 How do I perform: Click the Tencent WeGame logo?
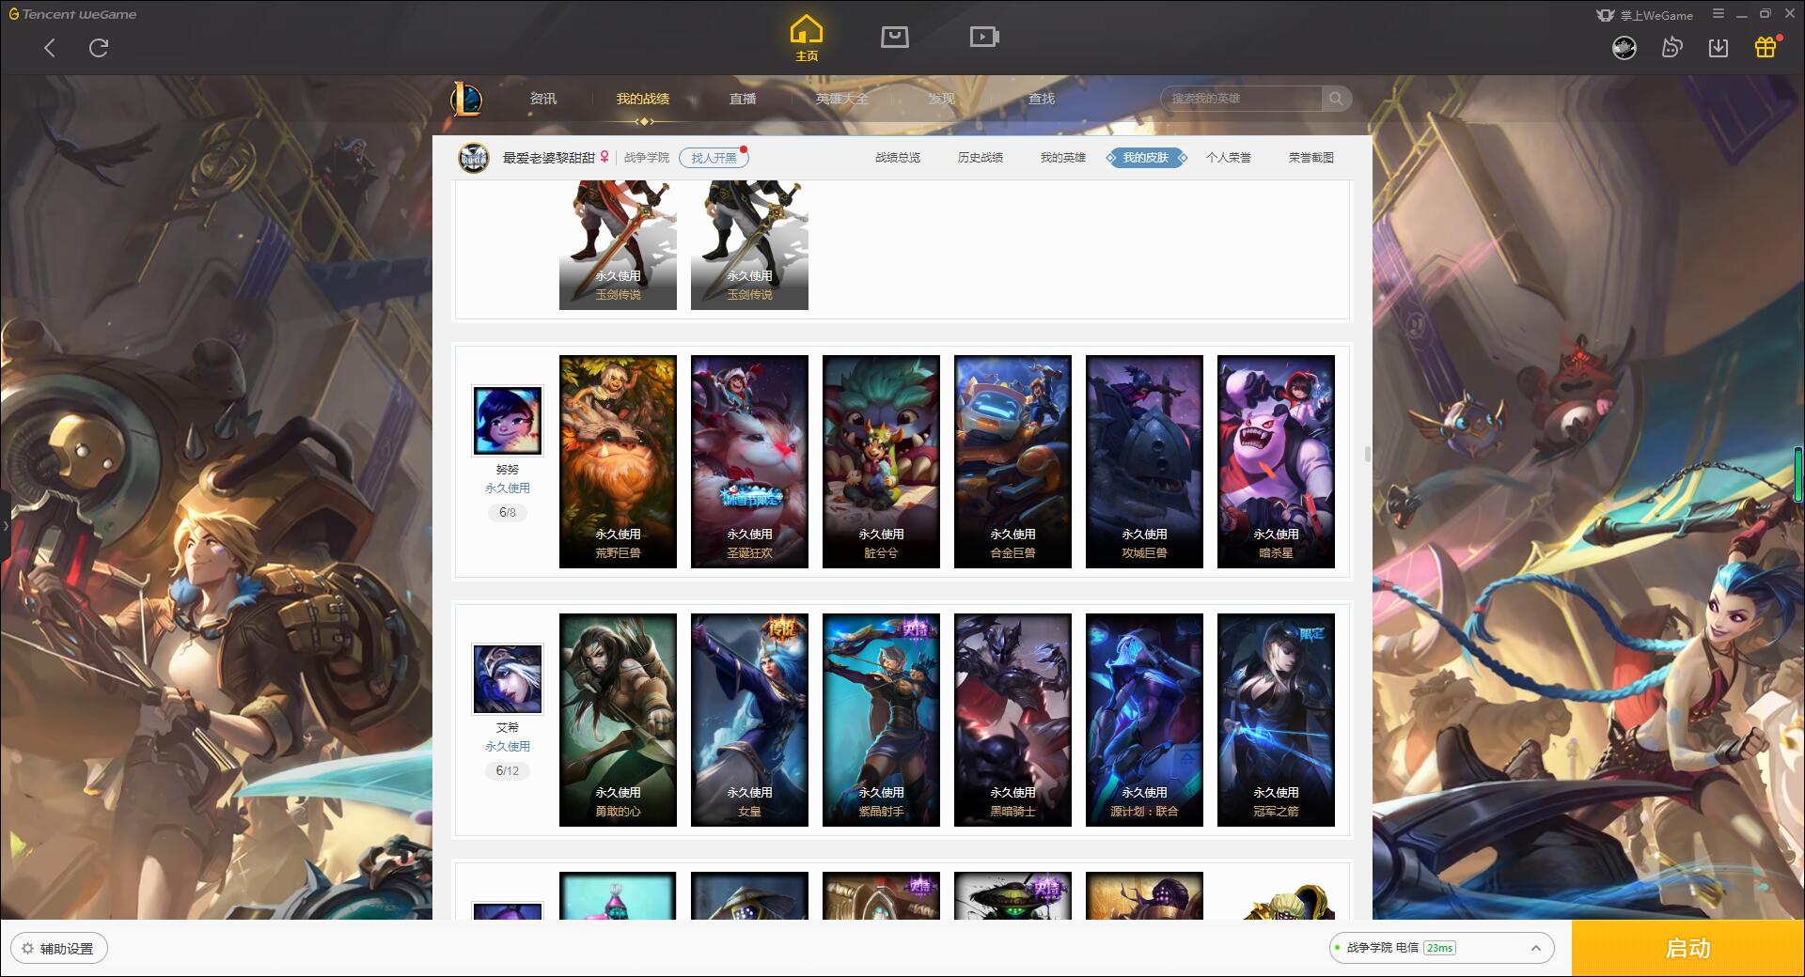(72, 14)
